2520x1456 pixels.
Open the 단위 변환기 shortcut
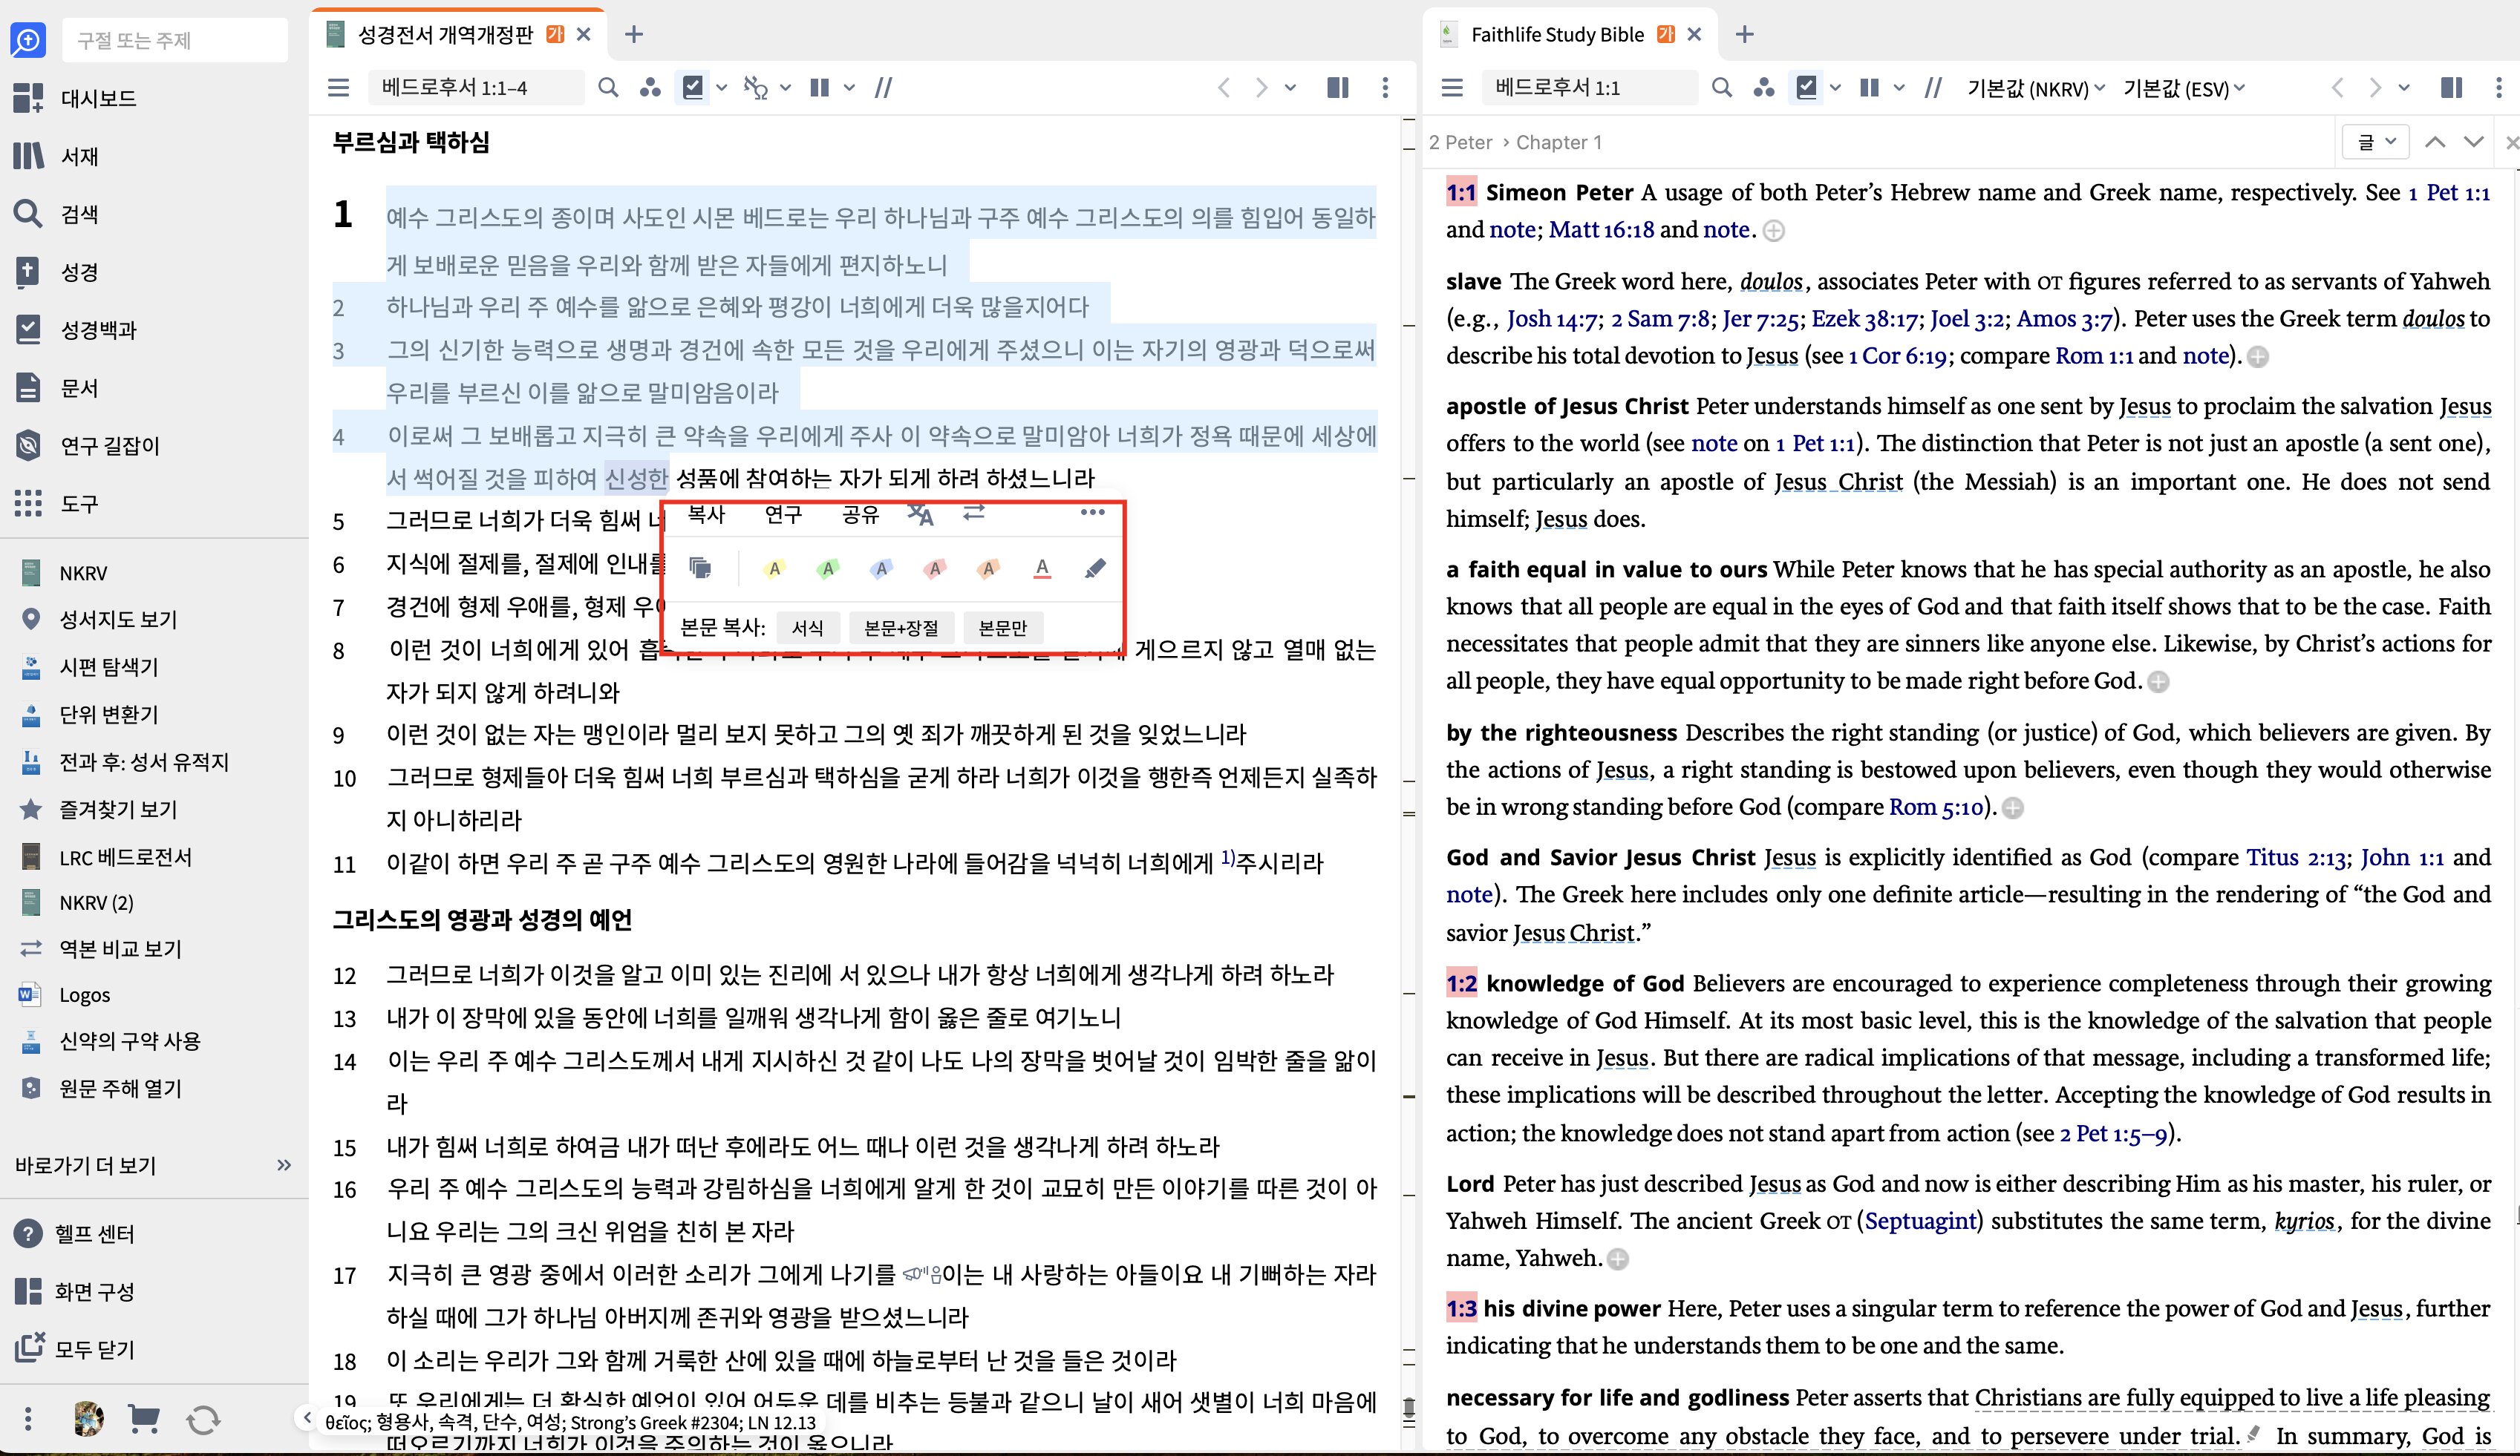(x=90, y=715)
